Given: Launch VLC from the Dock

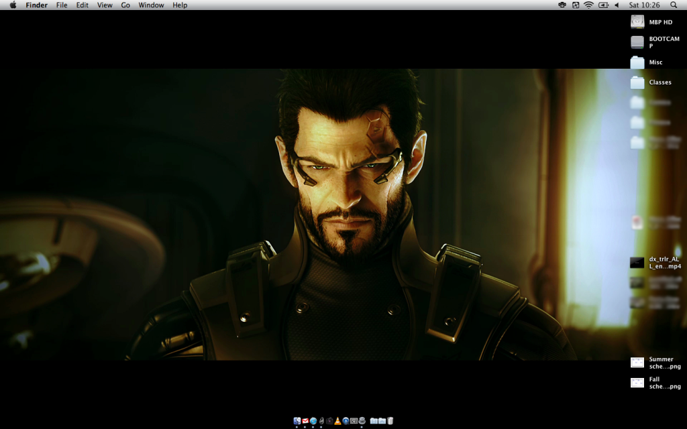Looking at the screenshot, I should click(x=337, y=421).
